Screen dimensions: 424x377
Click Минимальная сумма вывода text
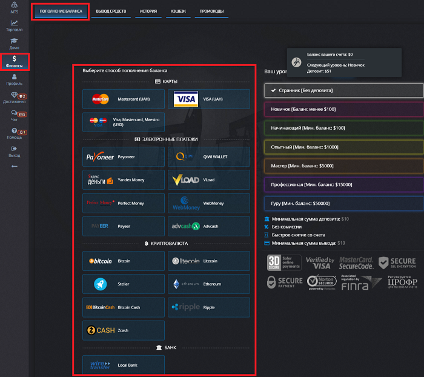tap(304, 243)
